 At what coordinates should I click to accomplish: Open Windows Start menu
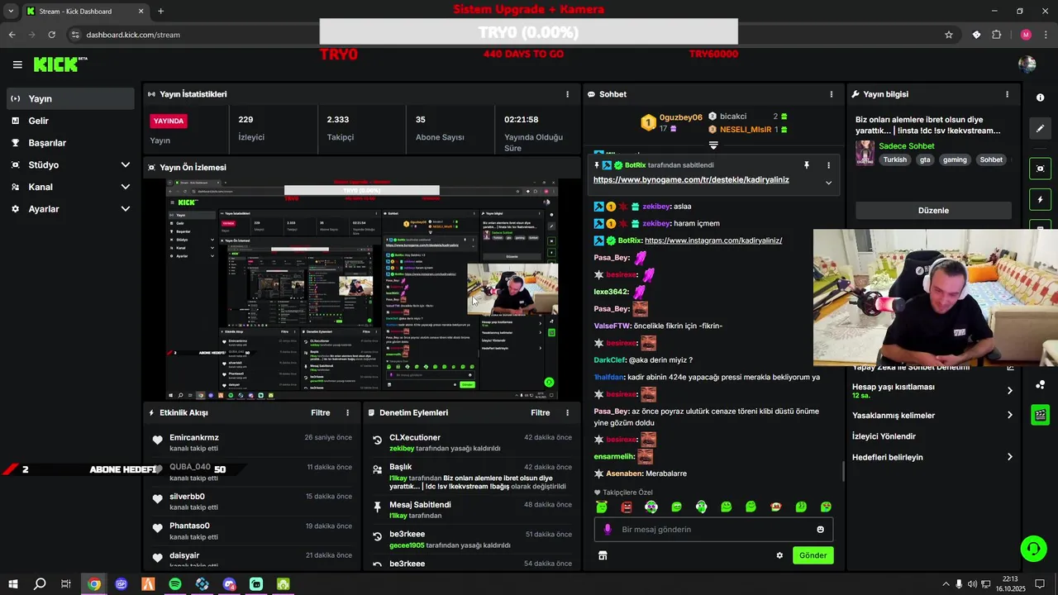point(13,584)
